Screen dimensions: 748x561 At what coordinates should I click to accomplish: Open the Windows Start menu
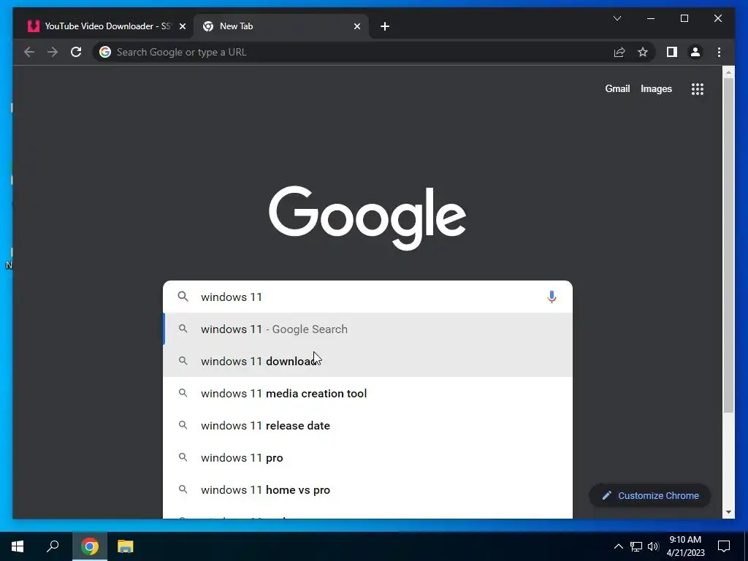coord(18,546)
